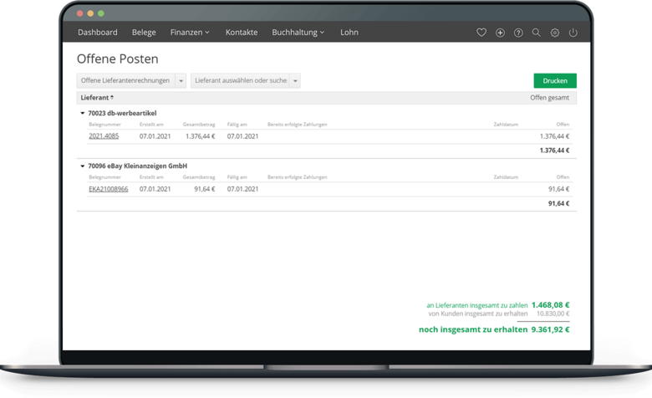652x398 pixels.
Task: Click the search magnifier icon
Action: (x=537, y=33)
